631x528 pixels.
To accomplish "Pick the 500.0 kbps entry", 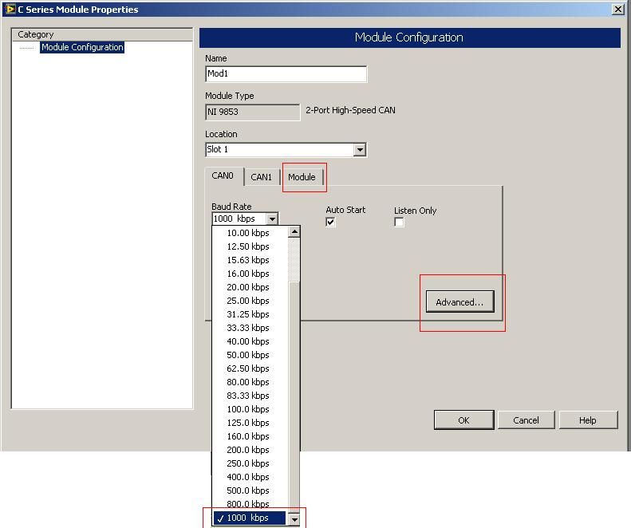I will click(250, 491).
